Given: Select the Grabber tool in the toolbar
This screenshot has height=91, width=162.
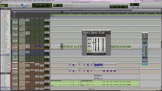Looking at the screenshot, I should click(25, 5).
